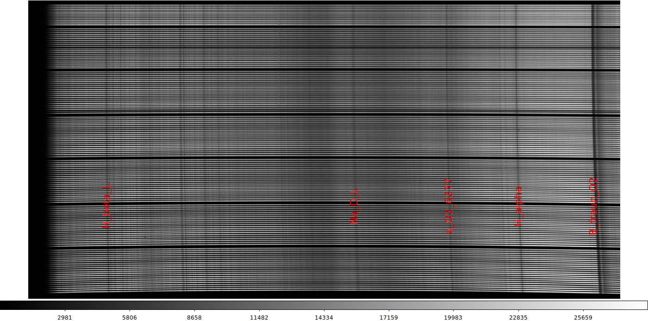
Task: Click the B_fraun_O2 line label
Action: [x=593, y=206]
